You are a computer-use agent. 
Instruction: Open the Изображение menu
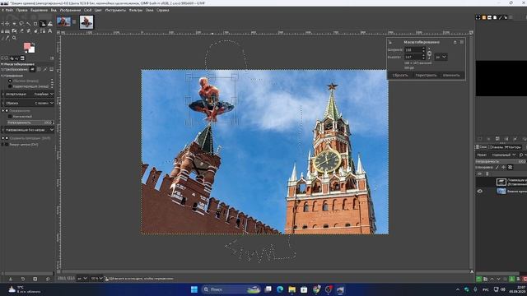click(x=70, y=10)
